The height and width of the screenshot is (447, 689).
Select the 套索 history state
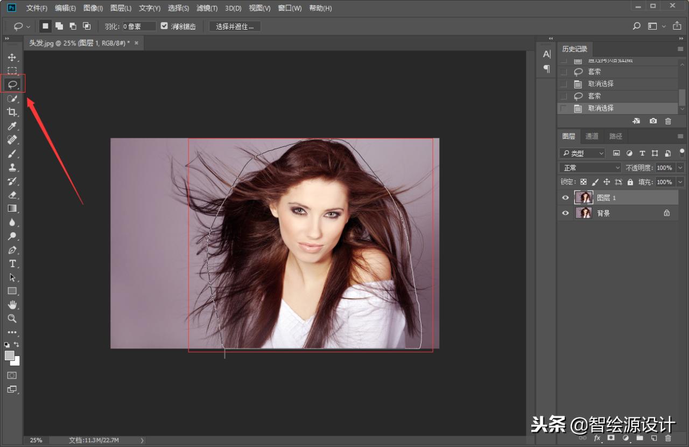point(594,96)
